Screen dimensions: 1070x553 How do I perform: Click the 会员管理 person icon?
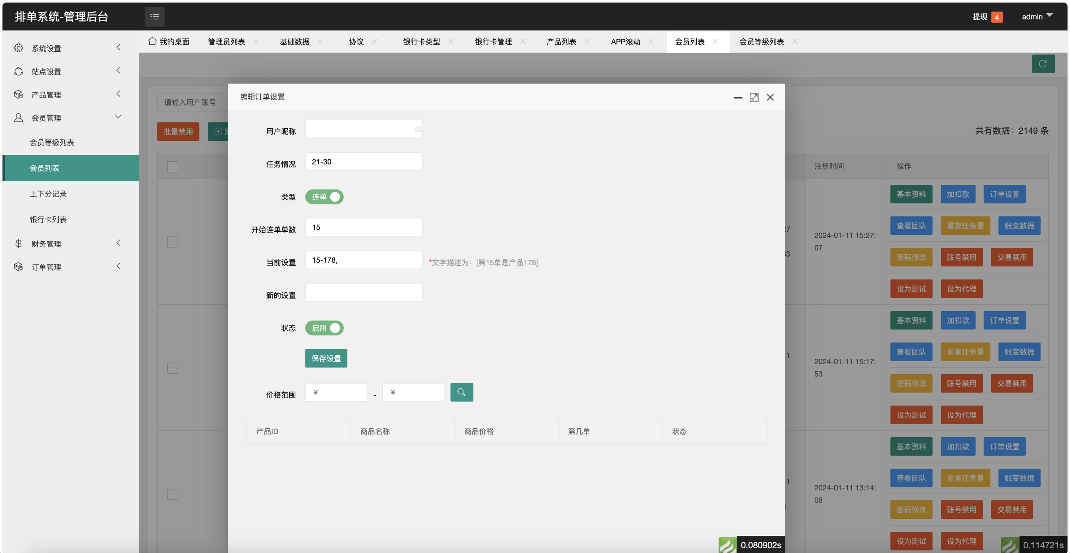[x=18, y=118]
